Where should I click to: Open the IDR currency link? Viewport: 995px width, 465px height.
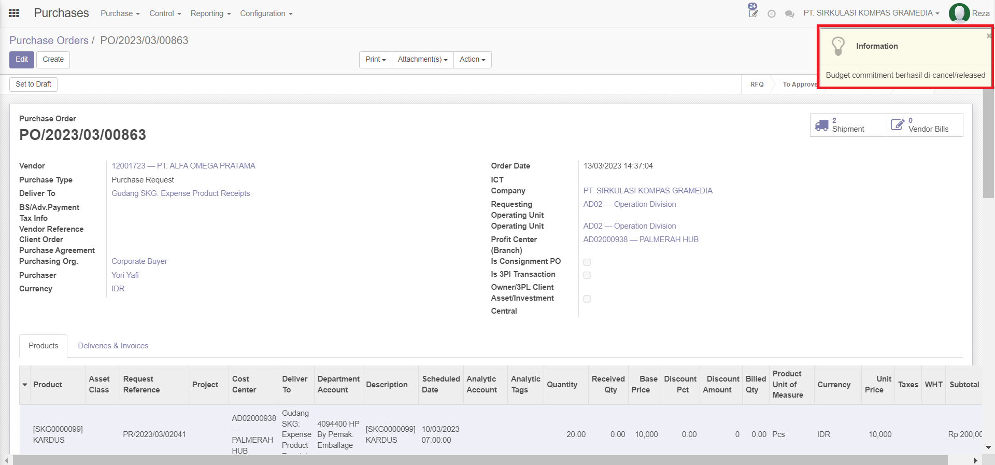tap(118, 289)
